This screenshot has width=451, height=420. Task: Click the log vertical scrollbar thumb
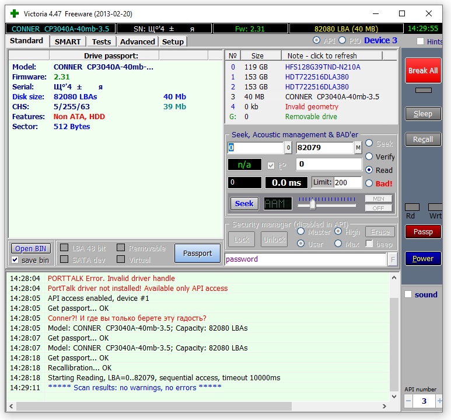point(394,345)
